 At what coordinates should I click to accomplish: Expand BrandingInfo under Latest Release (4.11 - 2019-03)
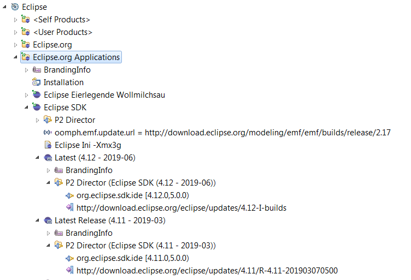click(49, 234)
